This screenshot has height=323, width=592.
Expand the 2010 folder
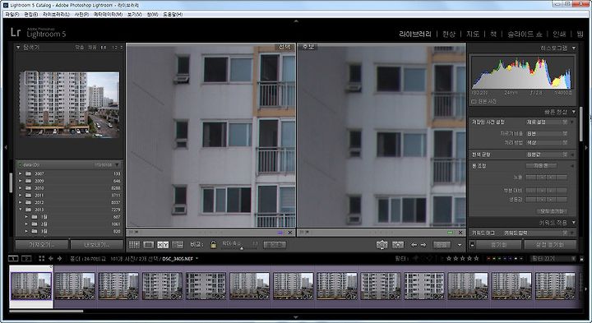tap(21, 188)
